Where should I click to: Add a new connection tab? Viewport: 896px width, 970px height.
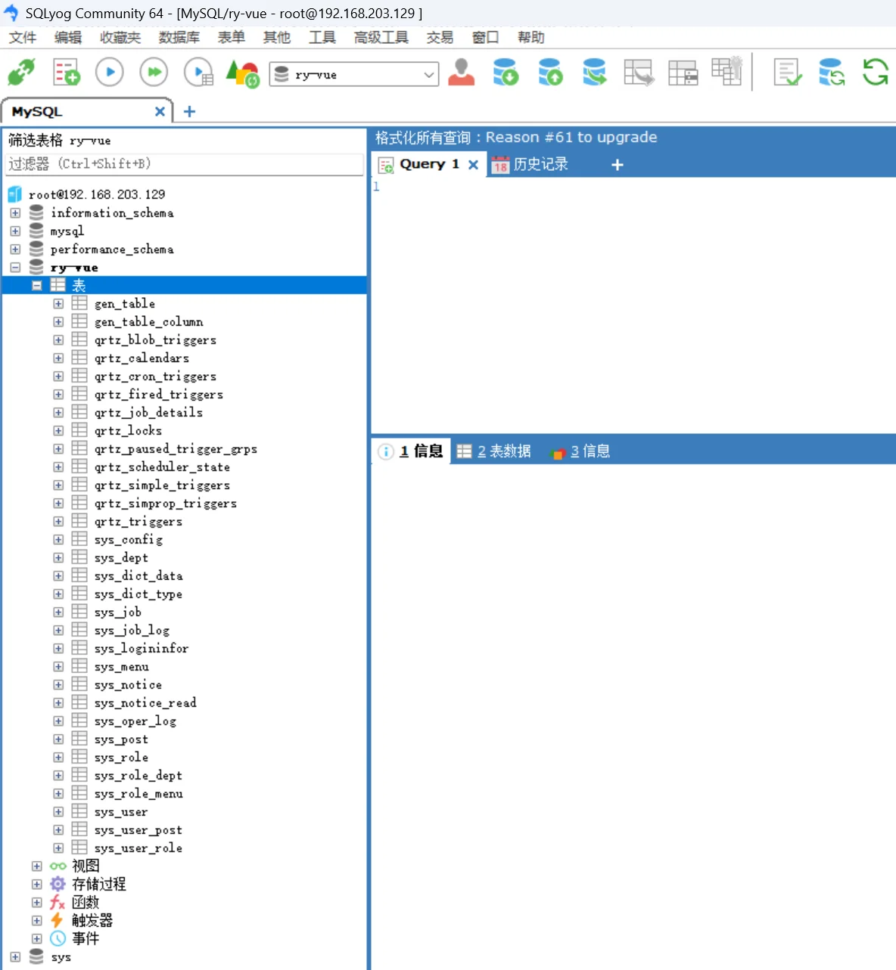(x=189, y=111)
